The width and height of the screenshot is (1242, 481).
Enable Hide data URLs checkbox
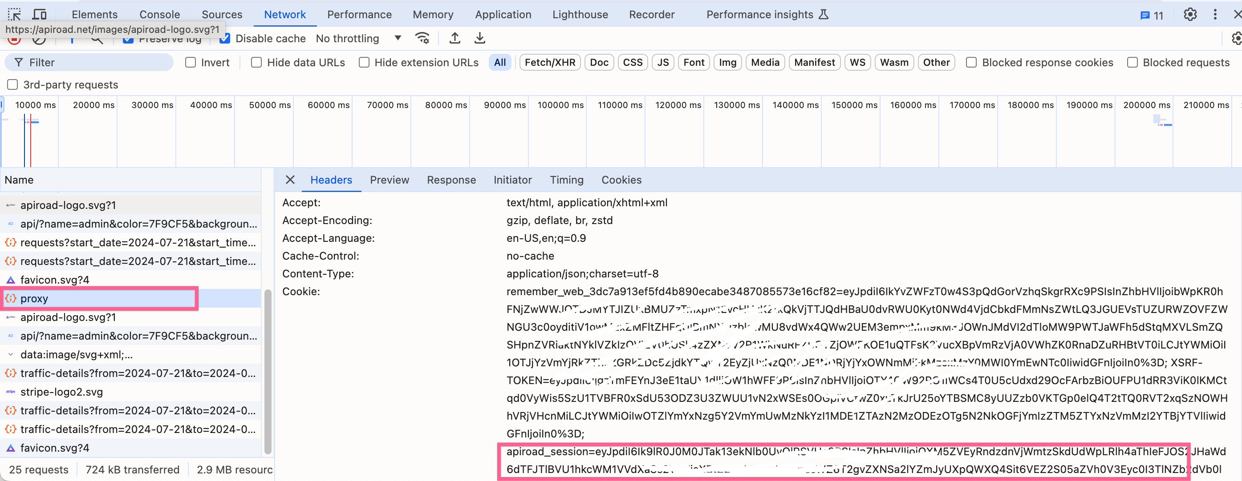pos(256,63)
